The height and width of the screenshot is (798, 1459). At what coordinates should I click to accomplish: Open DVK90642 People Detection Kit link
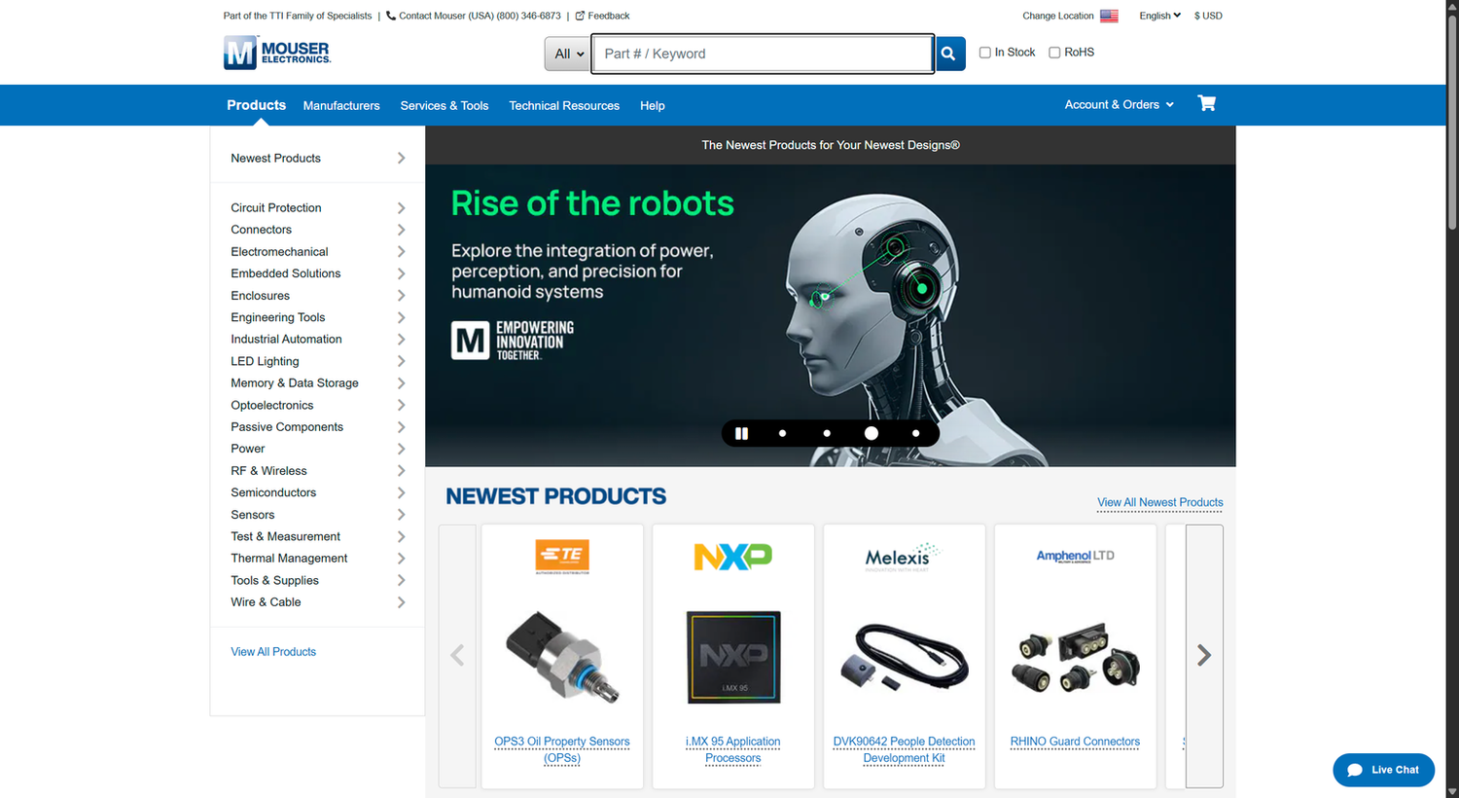point(904,749)
